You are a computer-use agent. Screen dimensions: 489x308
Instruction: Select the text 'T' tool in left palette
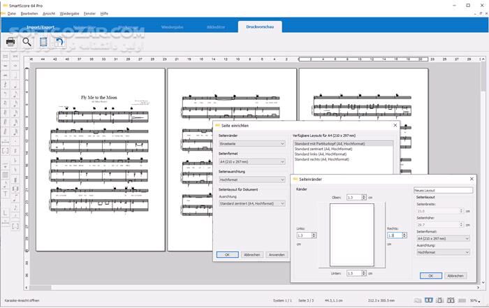coord(6,193)
